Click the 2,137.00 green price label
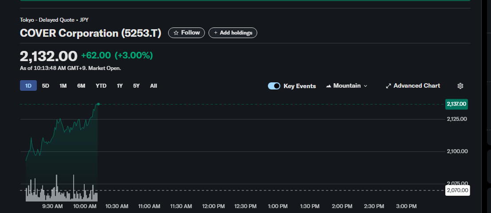491x213 pixels. coord(456,104)
